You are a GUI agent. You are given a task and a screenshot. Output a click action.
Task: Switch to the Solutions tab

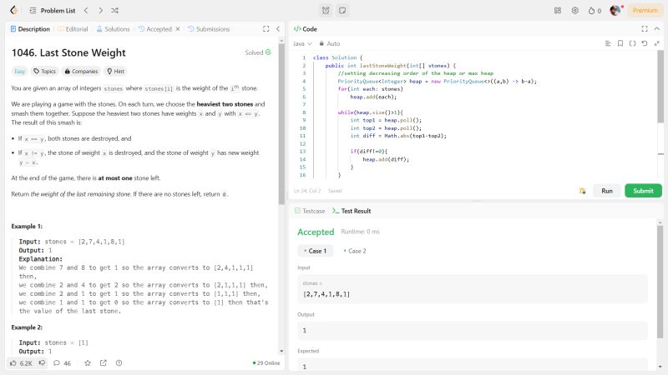pos(113,29)
